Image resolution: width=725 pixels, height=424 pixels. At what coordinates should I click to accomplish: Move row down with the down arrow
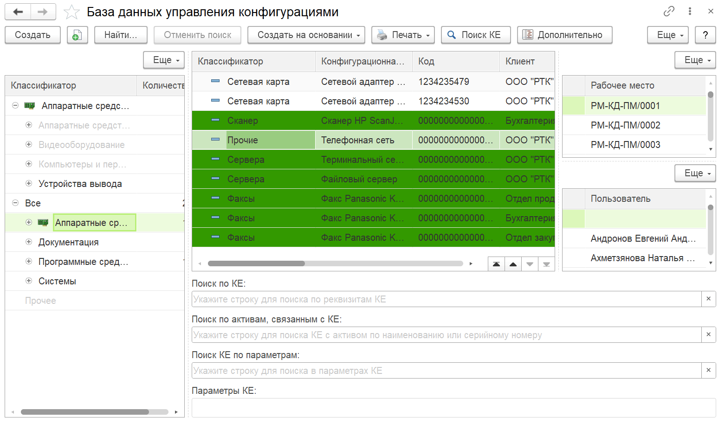point(530,264)
